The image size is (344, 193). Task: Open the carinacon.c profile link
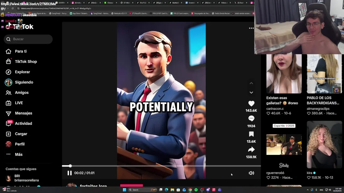coord(275,109)
